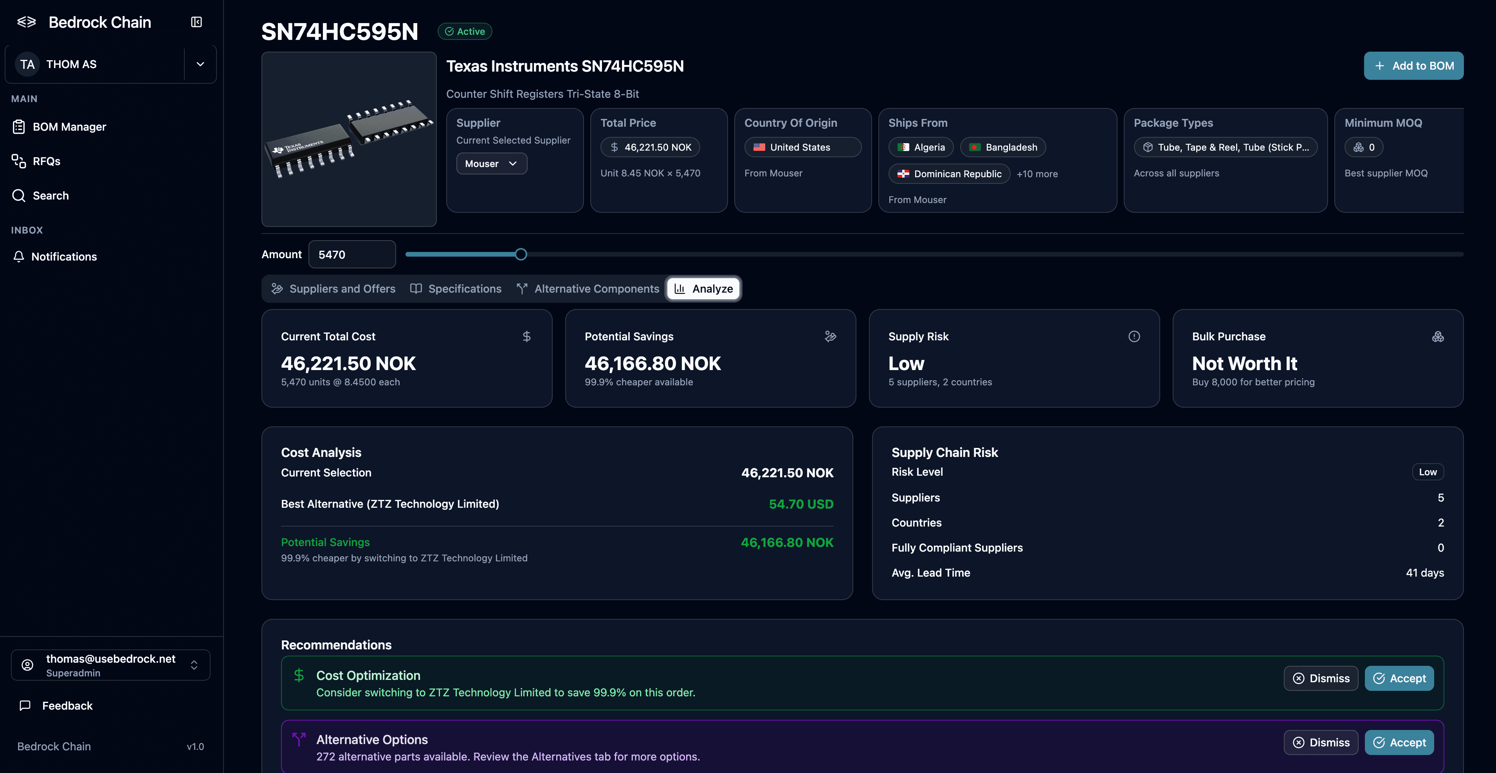Open Notifications inbox
This screenshot has width=1496, height=773.
[x=64, y=257]
